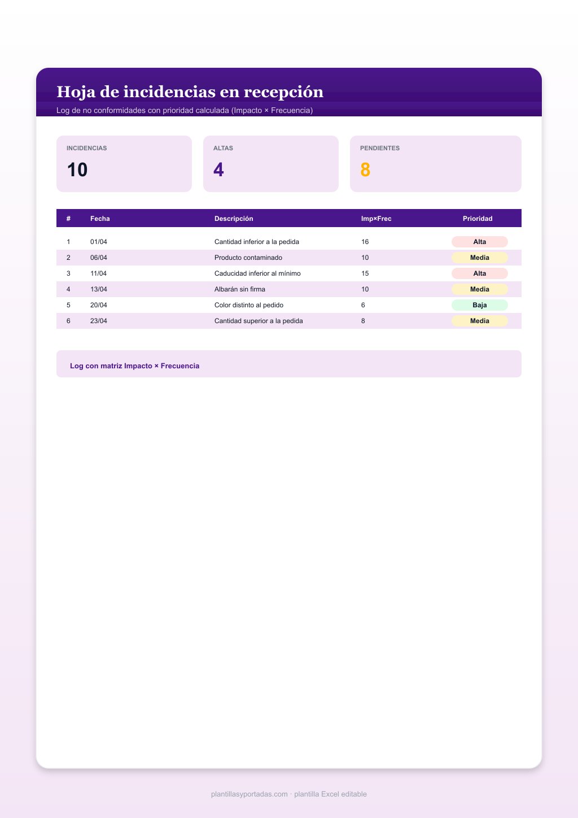Select the subtitle starting "Log de no conformidades"
Viewport: 578px width, 818px height.
tap(185, 110)
